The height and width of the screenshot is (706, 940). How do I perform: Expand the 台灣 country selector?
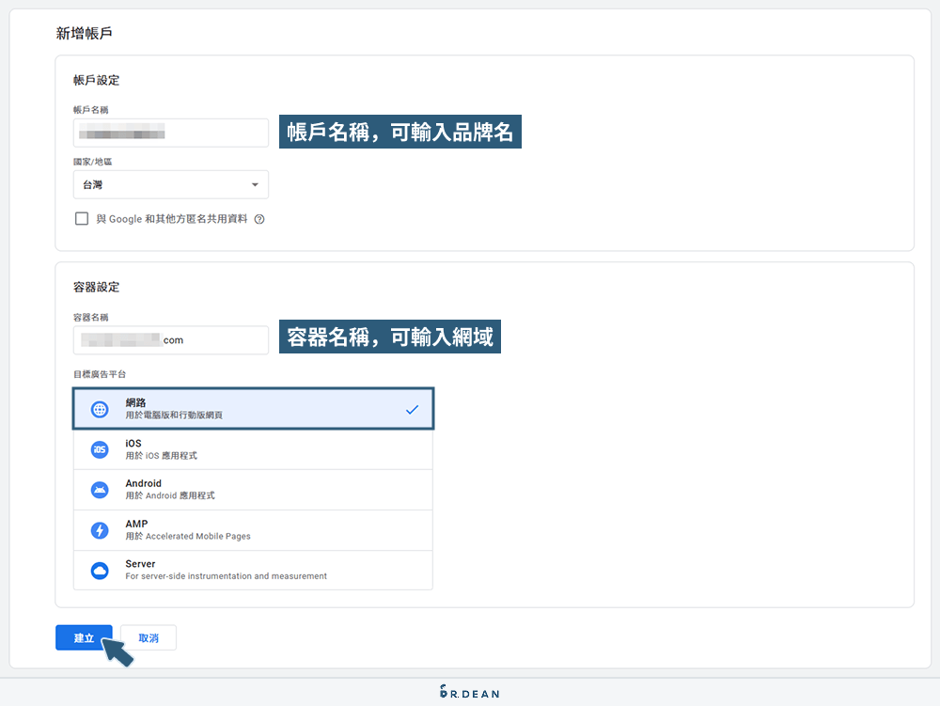tap(170, 184)
